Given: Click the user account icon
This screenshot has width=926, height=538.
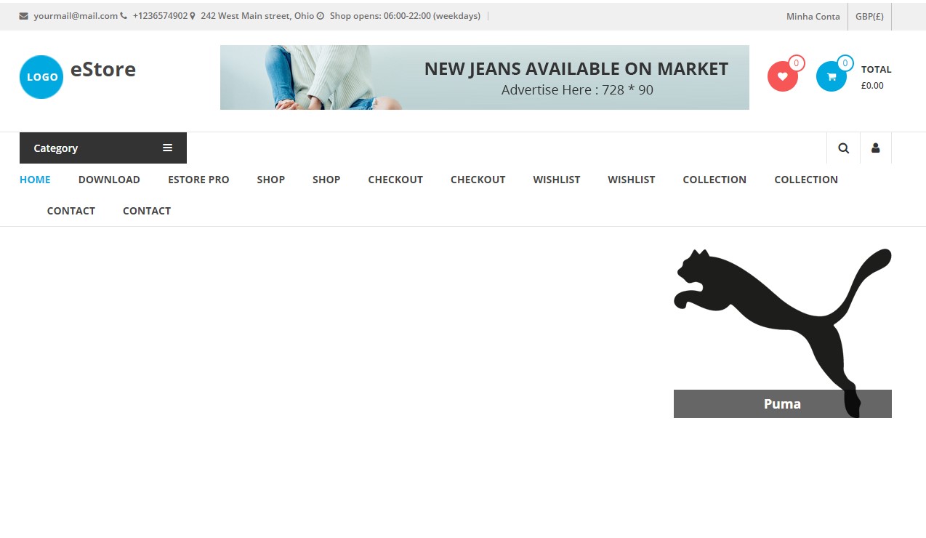Looking at the screenshot, I should [x=876, y=148].
